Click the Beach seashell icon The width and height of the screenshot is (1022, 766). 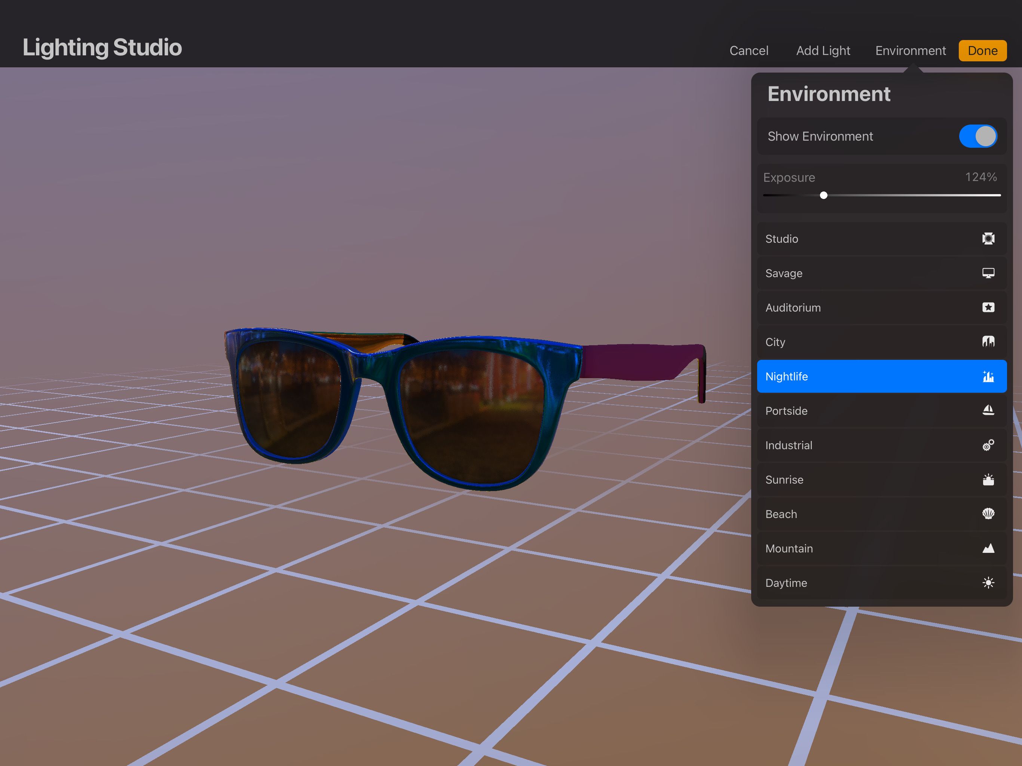(x=988, y=514)
